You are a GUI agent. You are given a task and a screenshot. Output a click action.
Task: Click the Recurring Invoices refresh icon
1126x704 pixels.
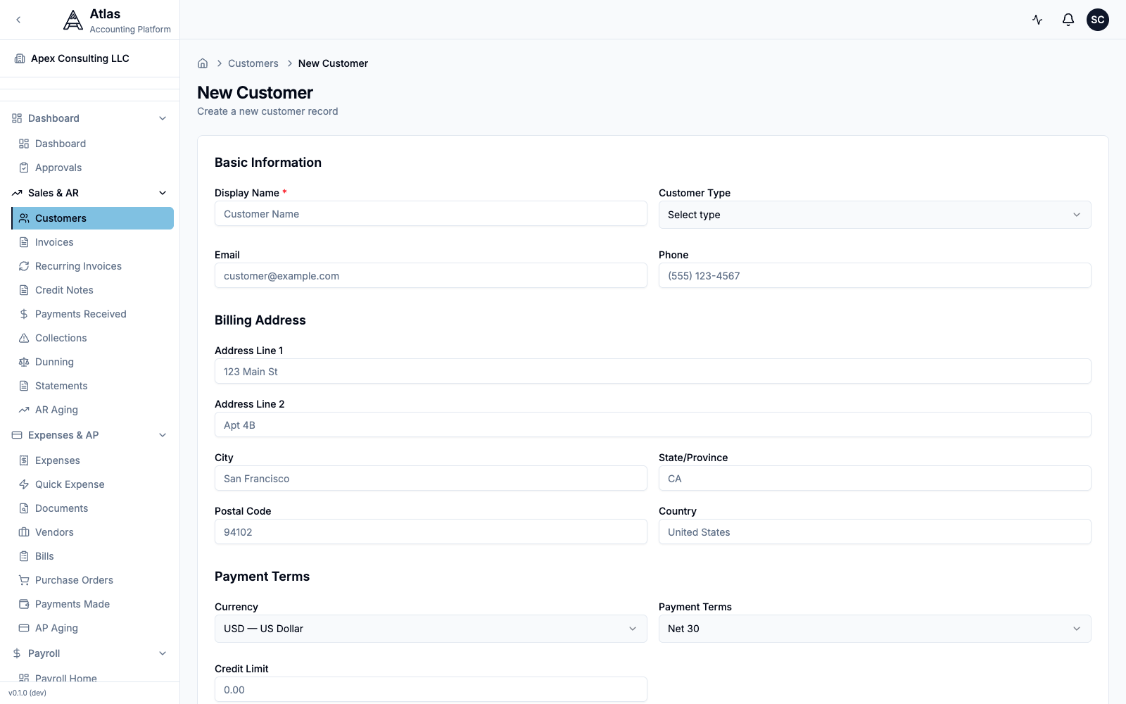pyautogui.click(x=24, y=266)
